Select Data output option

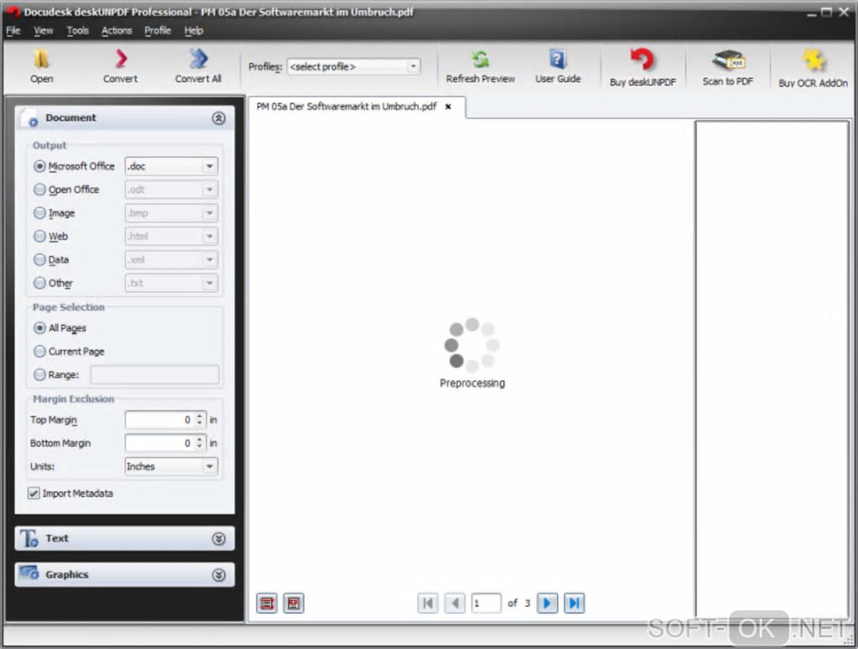pyautogui.click(x=40, y=259)
